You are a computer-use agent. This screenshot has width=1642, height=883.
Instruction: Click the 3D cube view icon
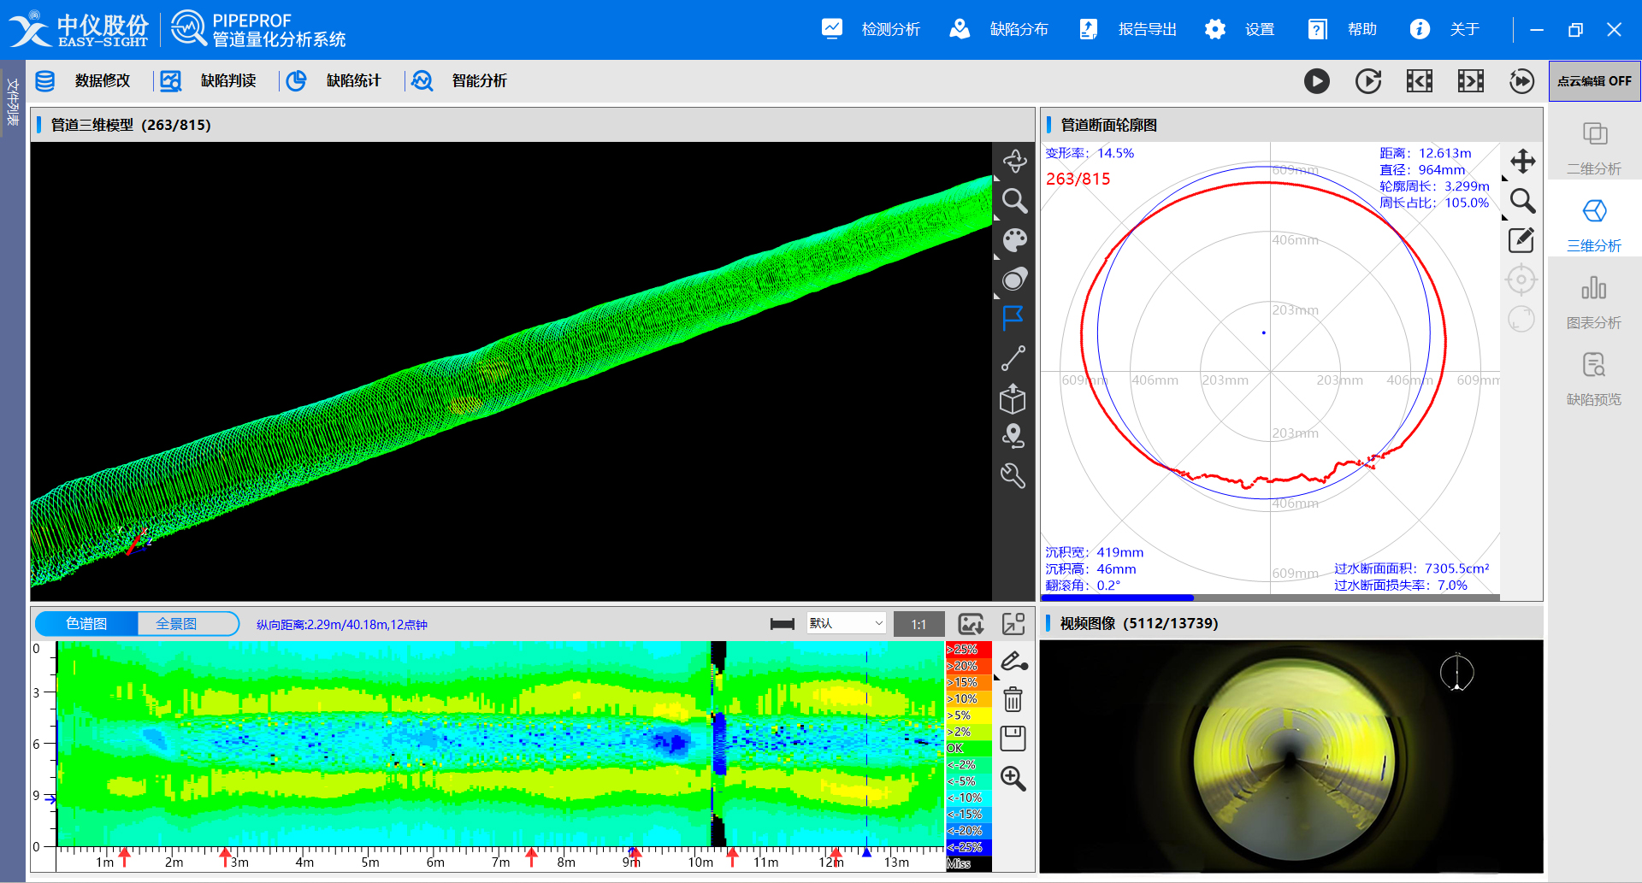pos(1013,398)
